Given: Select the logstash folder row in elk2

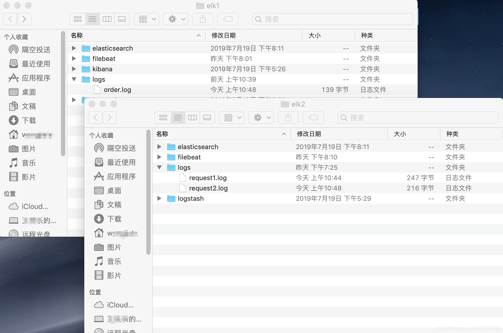Looking at the screenshot, I should click(328, 198).
